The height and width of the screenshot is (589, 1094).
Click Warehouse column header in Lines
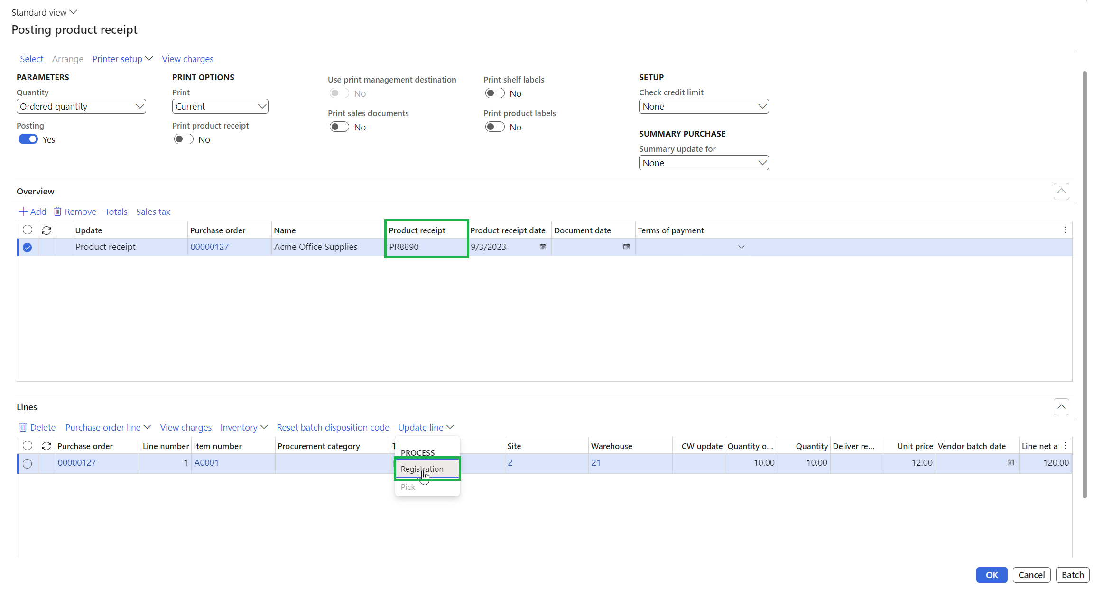pyautogui.click(x=630, y=446)
